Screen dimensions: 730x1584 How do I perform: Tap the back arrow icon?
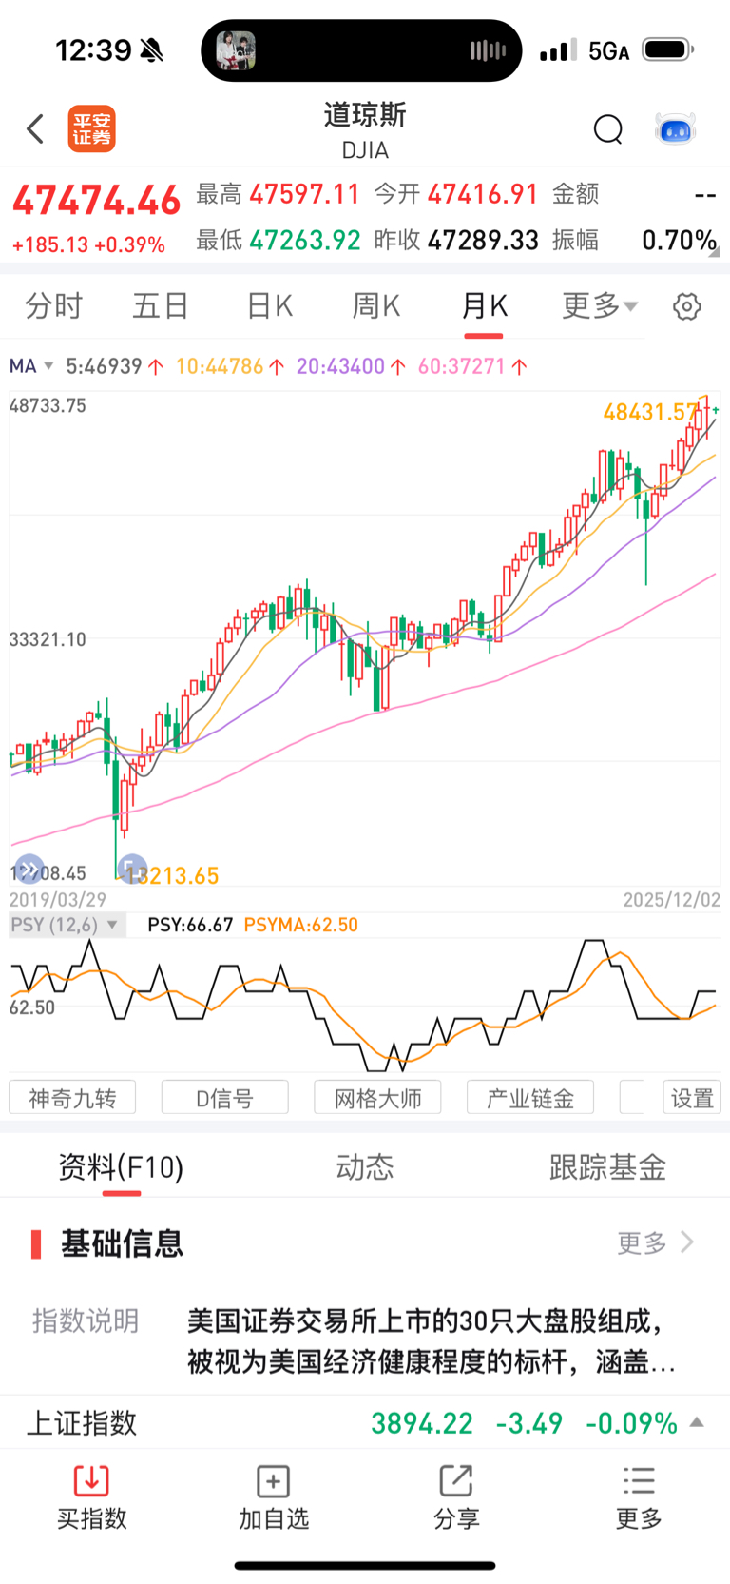(35, 128)
